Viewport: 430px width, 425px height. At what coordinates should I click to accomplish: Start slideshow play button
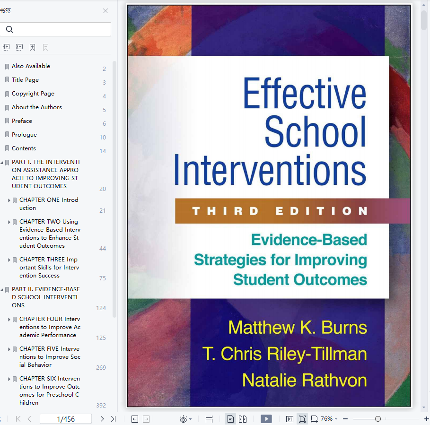click(266, 419)
